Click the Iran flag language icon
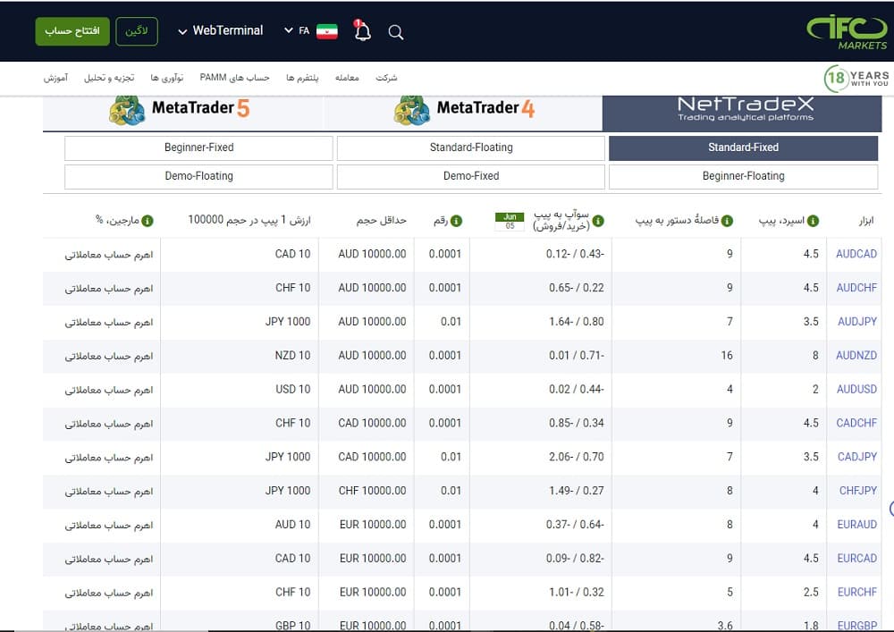Image resolution: width=894 pixels, height=632 pixels. coord(326,31)
